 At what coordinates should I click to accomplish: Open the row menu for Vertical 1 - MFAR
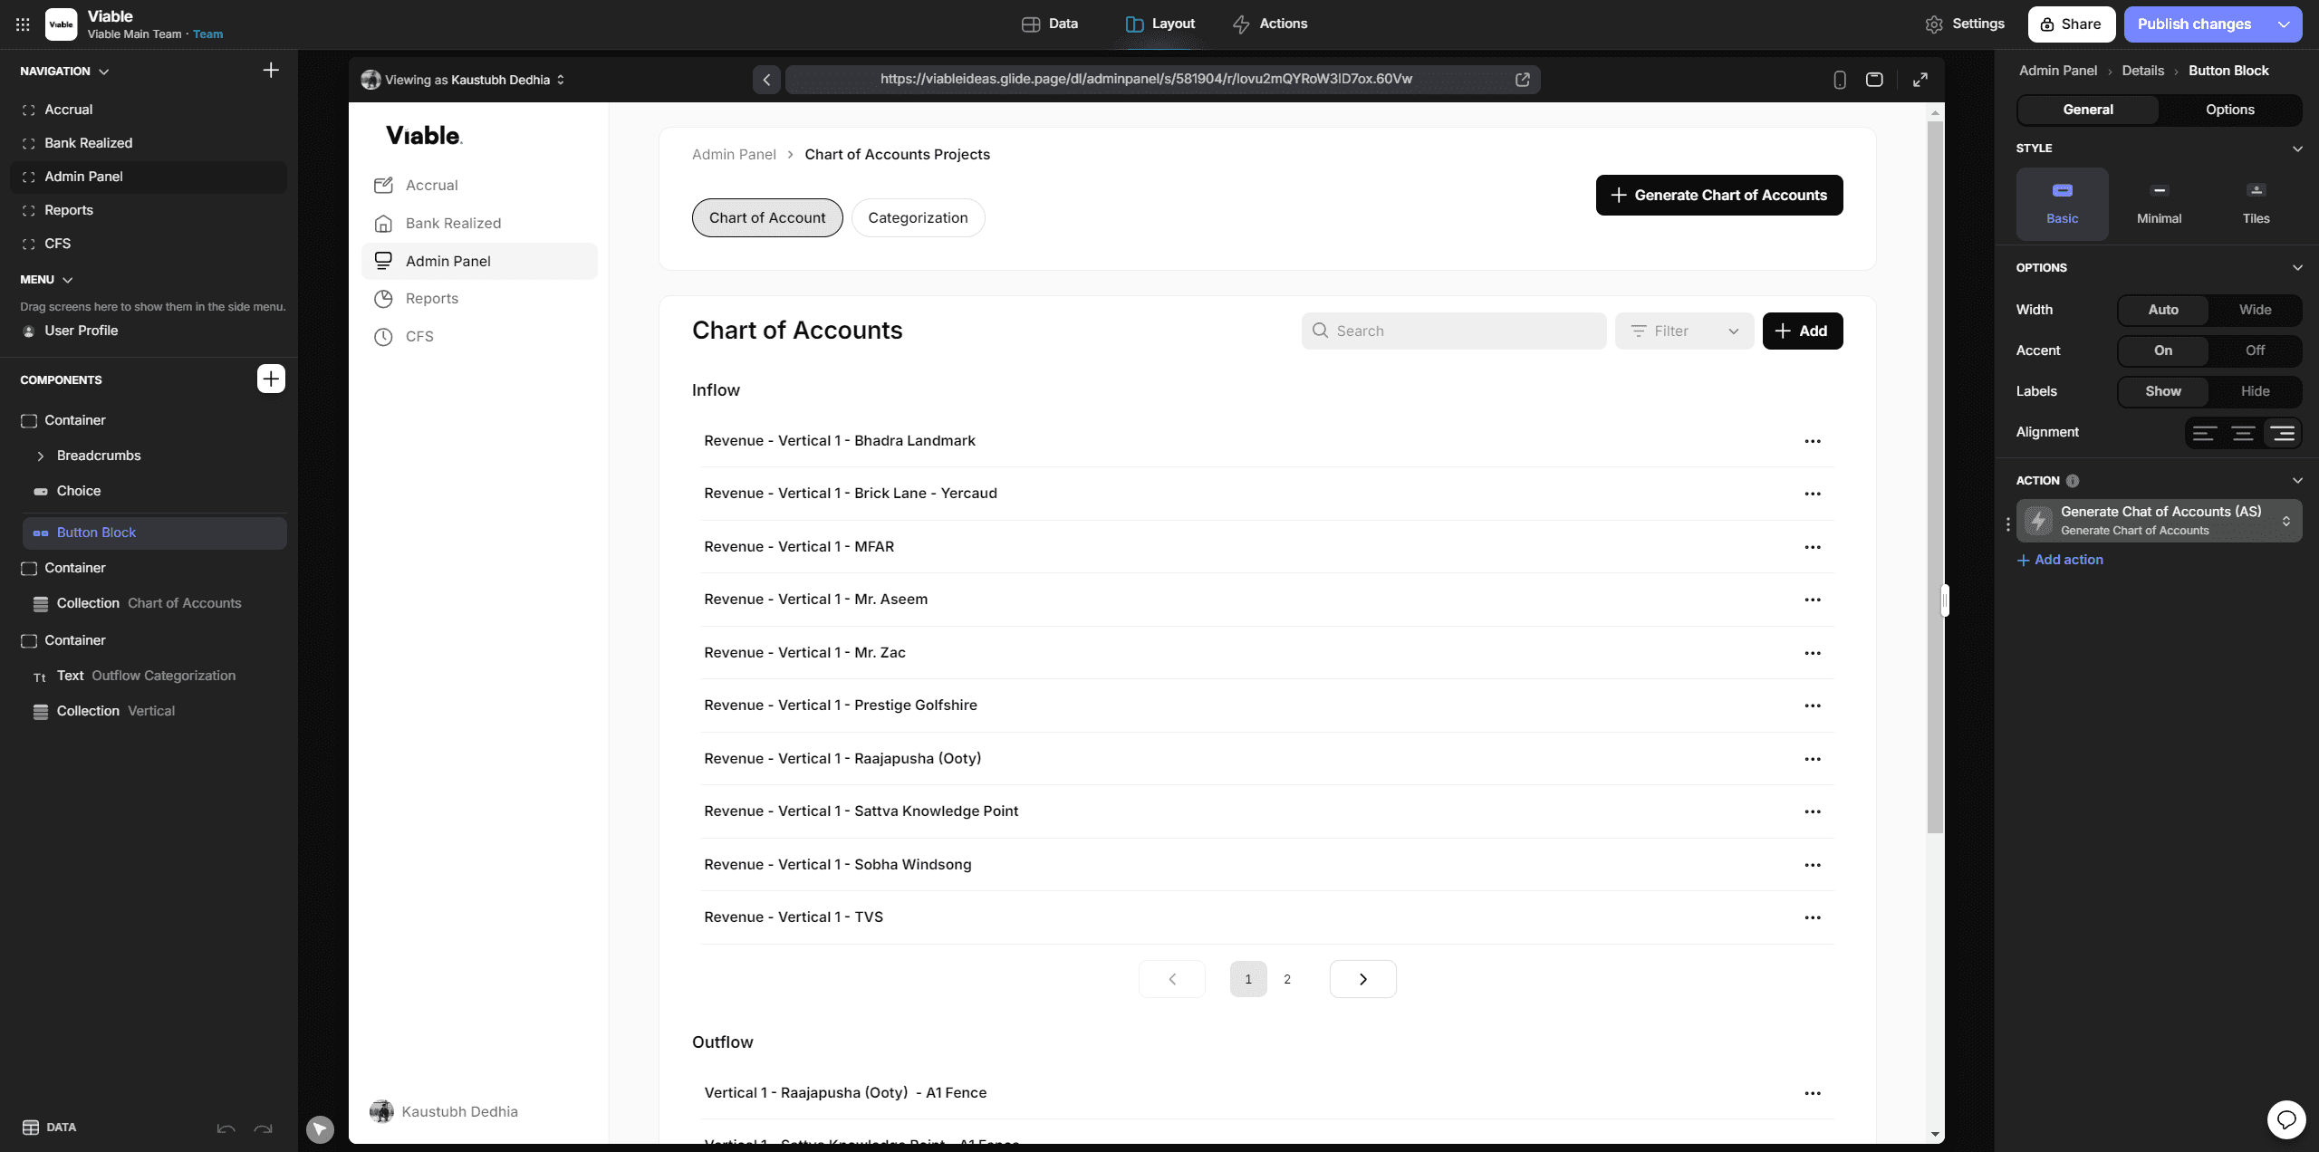point(1812,547)
